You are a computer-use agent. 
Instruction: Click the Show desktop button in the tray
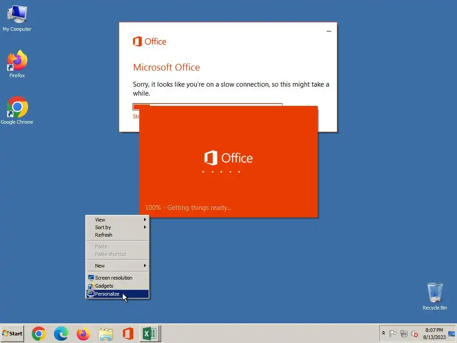coord(452,333)
